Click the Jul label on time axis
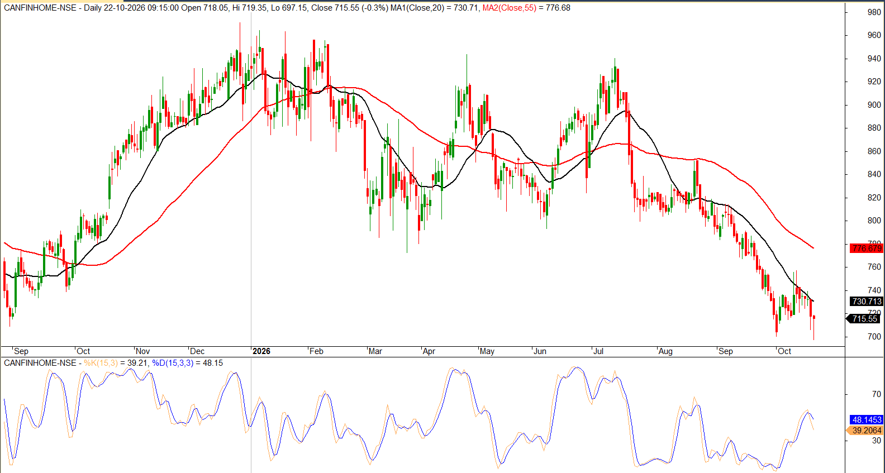885x473 pixels. pos(598,351)
